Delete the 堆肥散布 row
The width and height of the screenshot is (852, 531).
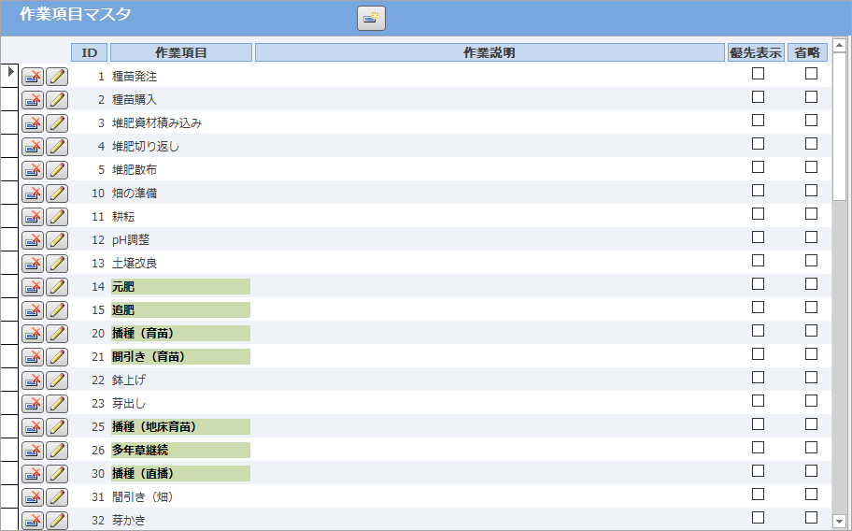[x=33, y=170]
